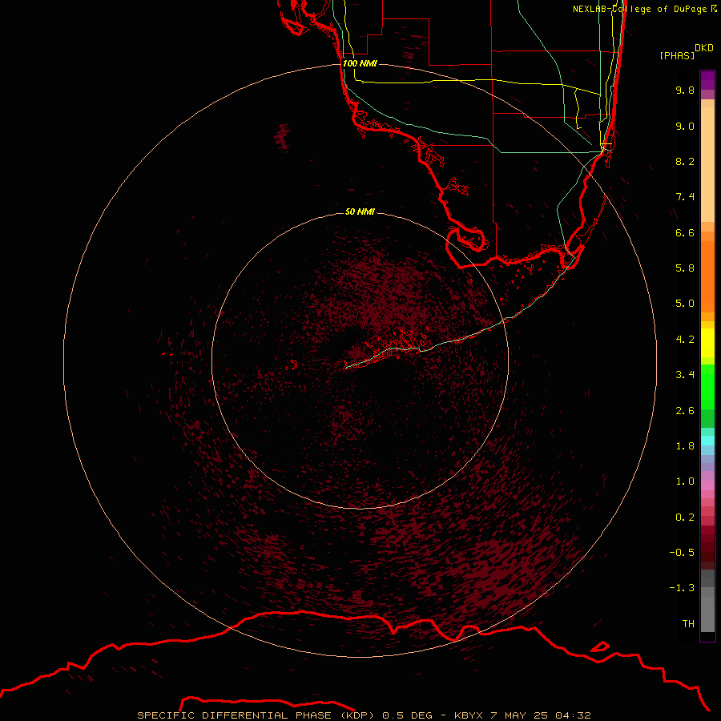
Task: Click the TH threshold label on the scale
Action: pos(688,624)
